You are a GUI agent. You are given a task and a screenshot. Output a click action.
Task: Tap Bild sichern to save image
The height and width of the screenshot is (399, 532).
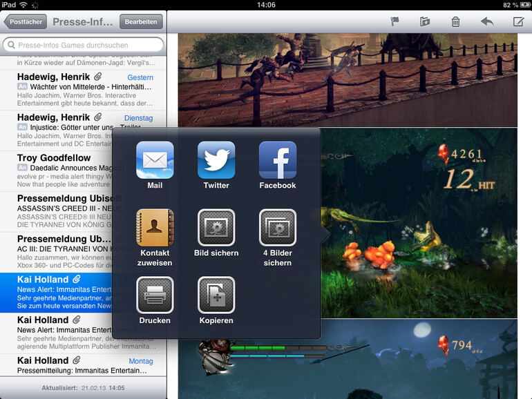[216, 228]
